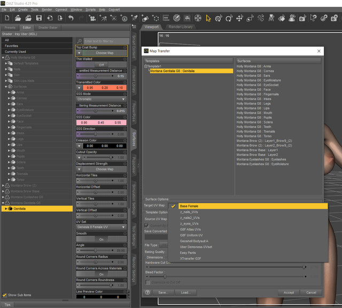Collapse Template1 in the Templates list
This screenshot has width=342, height=308.
[x=145, y=66]
